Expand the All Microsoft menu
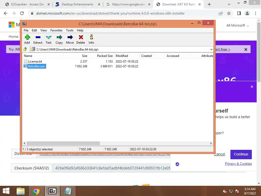Image resolution: width=261 pixels, height=196 pixels. tap(238, 26)
